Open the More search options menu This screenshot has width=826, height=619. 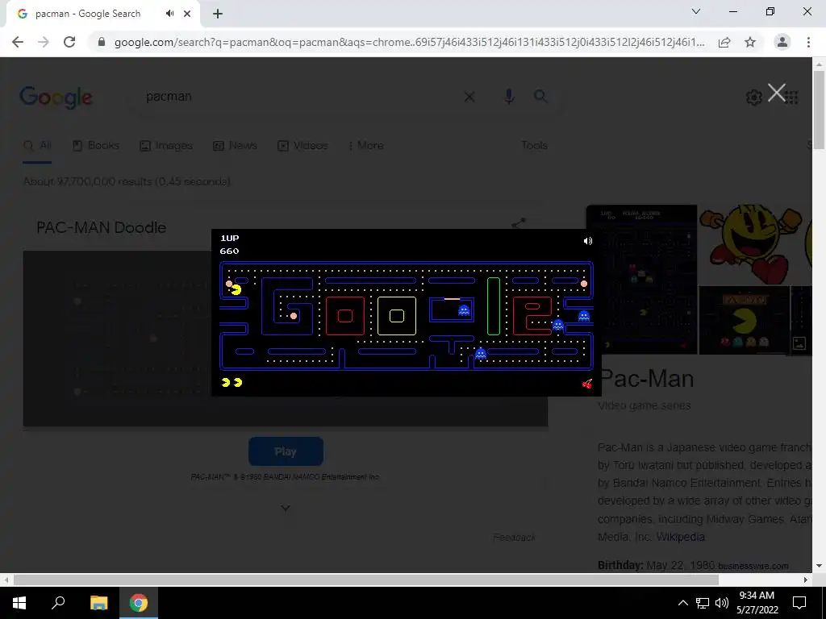click(x=366, y=145)
